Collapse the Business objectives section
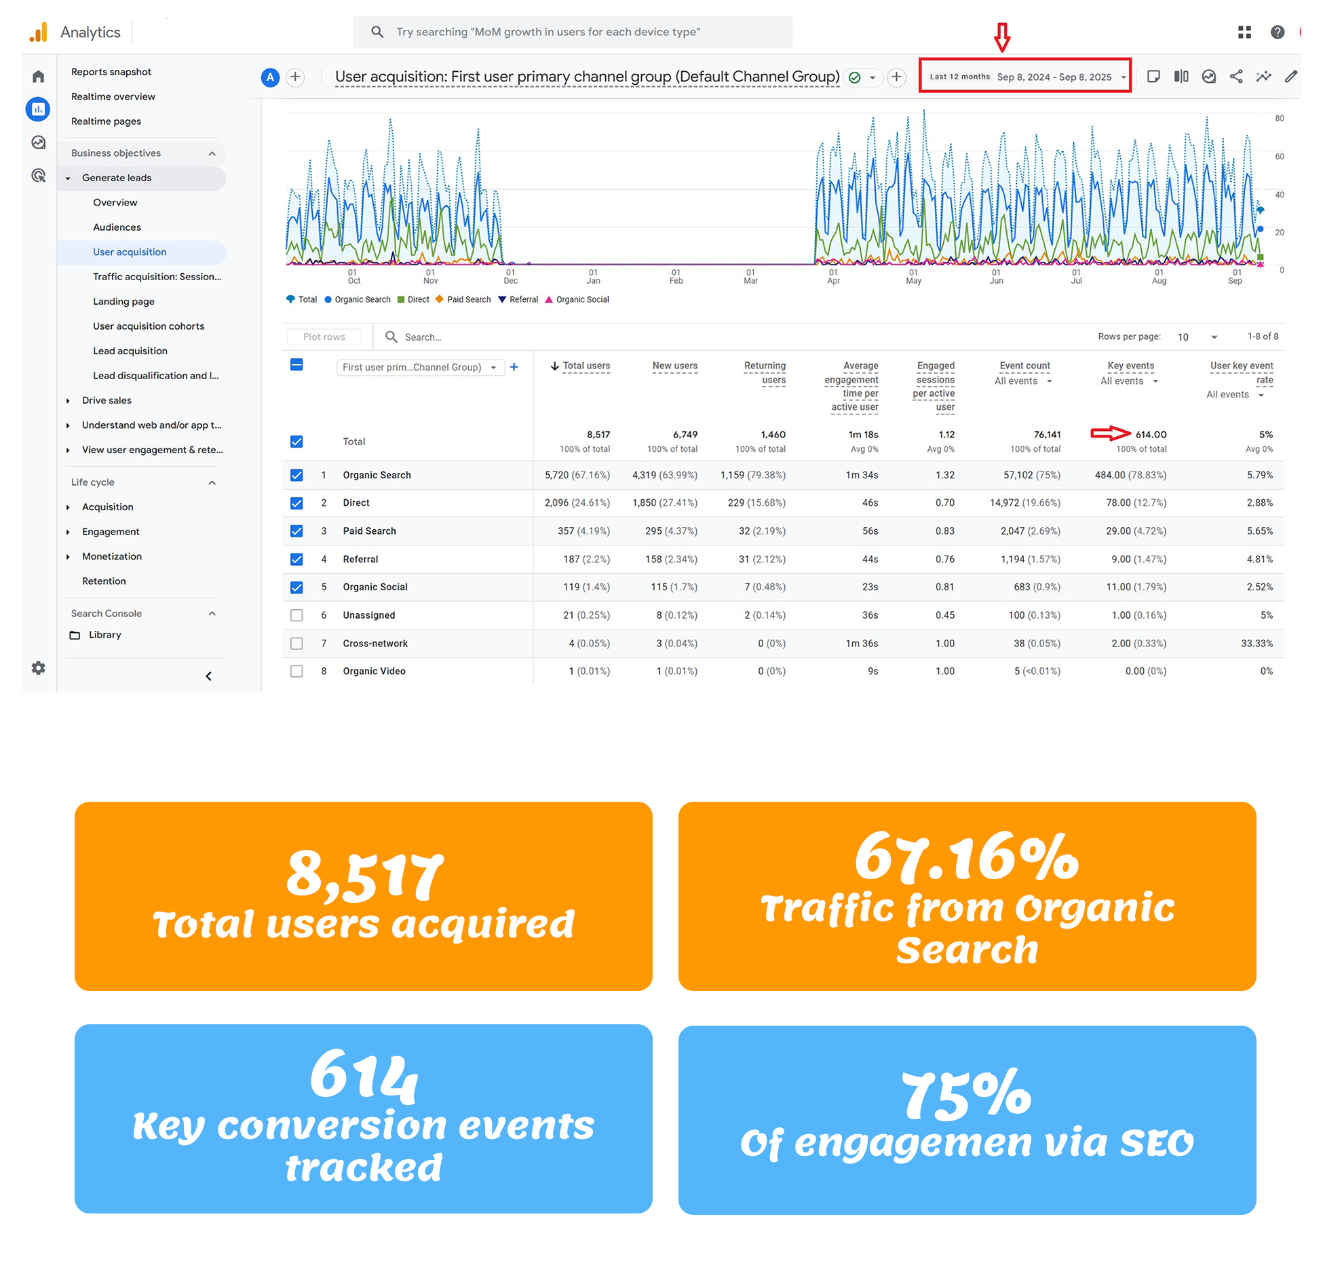The image size is (1323, 1280). pyautogui.click(x=212, y=153)
